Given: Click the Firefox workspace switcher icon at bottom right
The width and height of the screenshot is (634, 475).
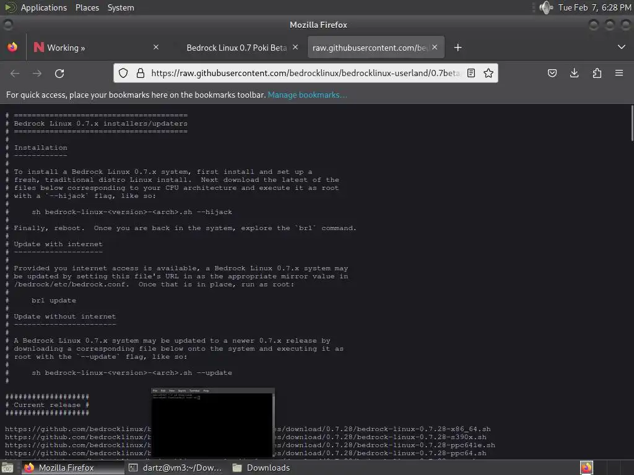Looking at the screenshot, I should 586,468.
